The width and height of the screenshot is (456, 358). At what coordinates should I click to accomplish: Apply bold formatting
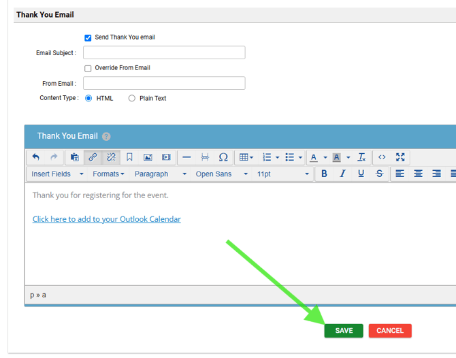click(x=325, y=174)
